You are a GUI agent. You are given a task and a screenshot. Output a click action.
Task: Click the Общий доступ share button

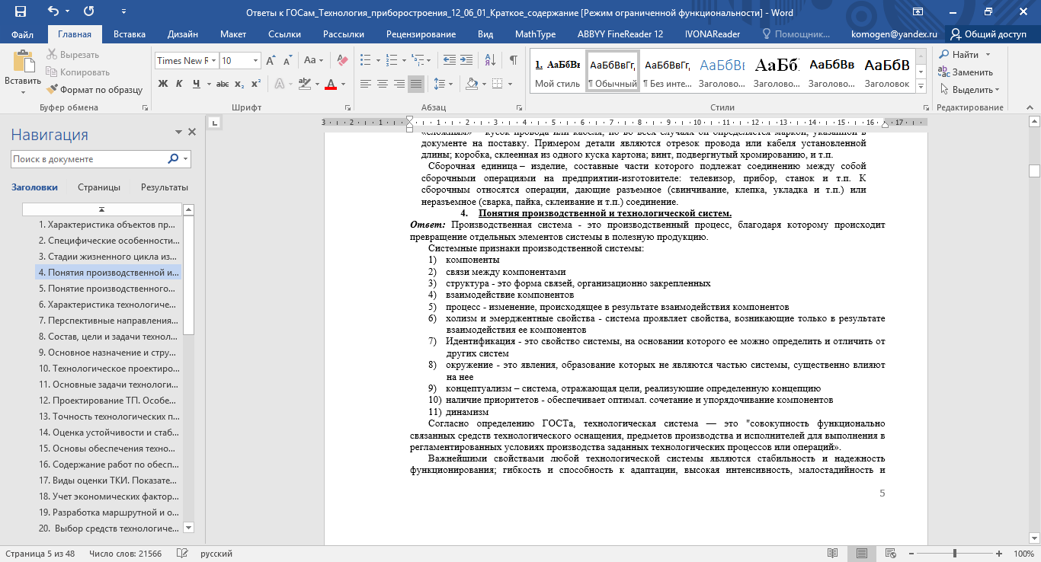point(988,34)
